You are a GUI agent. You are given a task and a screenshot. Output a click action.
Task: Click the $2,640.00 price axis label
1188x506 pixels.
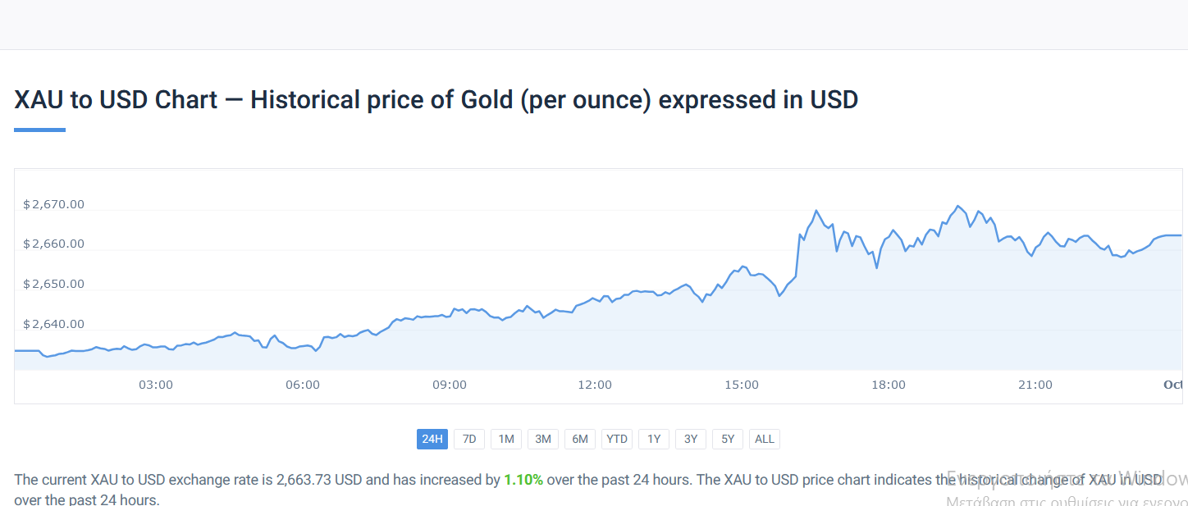[x=53, y=324]
